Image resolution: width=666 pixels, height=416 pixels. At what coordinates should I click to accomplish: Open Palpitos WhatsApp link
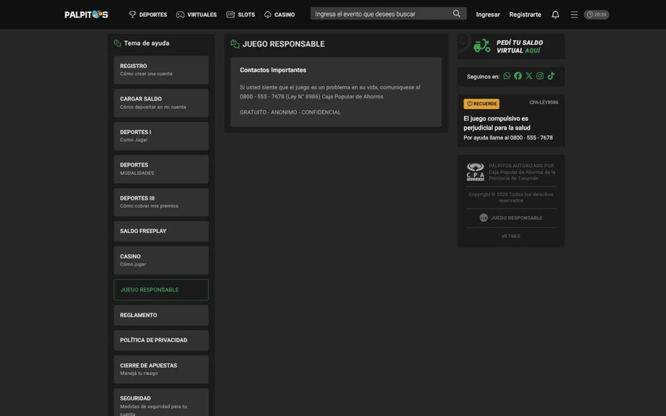click(506, 76)
